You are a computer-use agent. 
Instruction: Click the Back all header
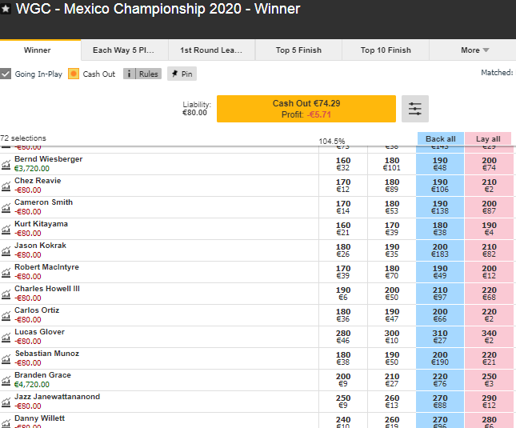441,138
